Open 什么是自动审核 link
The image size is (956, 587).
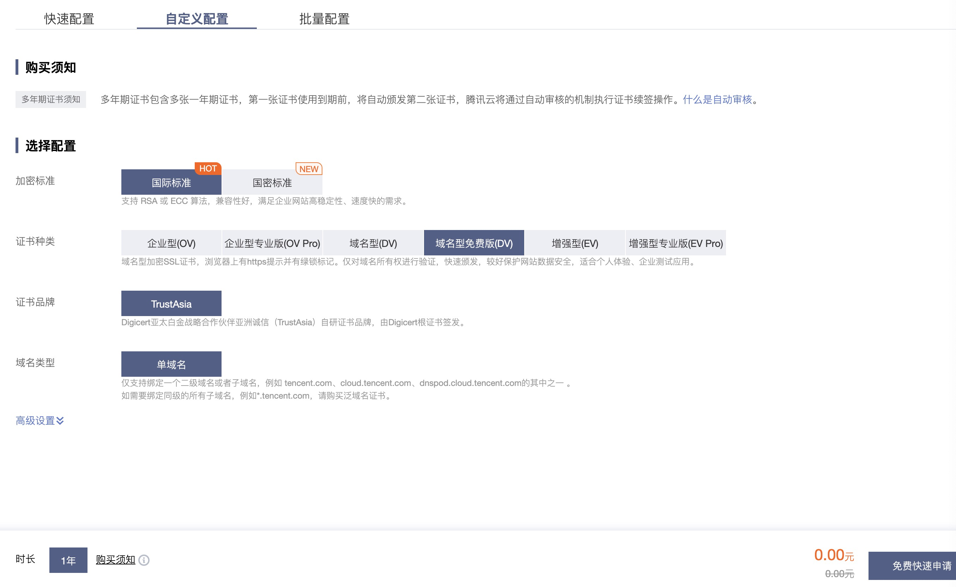(717, 100)
